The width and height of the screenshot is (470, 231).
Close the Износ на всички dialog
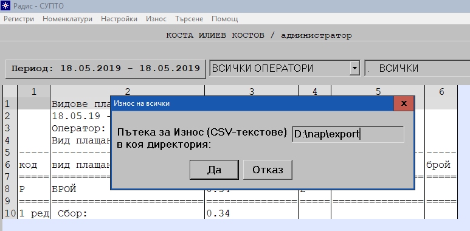404,103
